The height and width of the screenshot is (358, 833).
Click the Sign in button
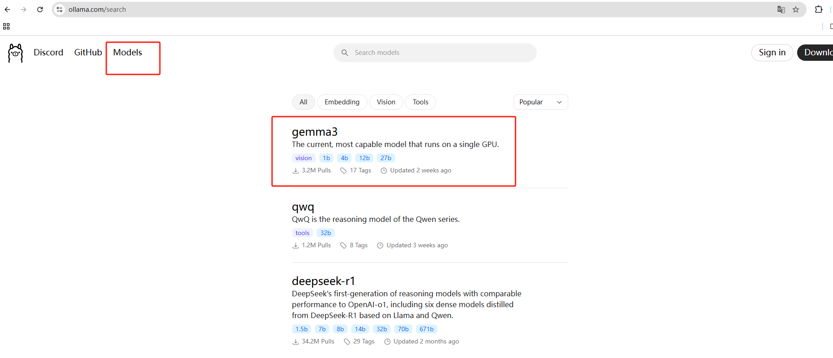coord(772,53)
